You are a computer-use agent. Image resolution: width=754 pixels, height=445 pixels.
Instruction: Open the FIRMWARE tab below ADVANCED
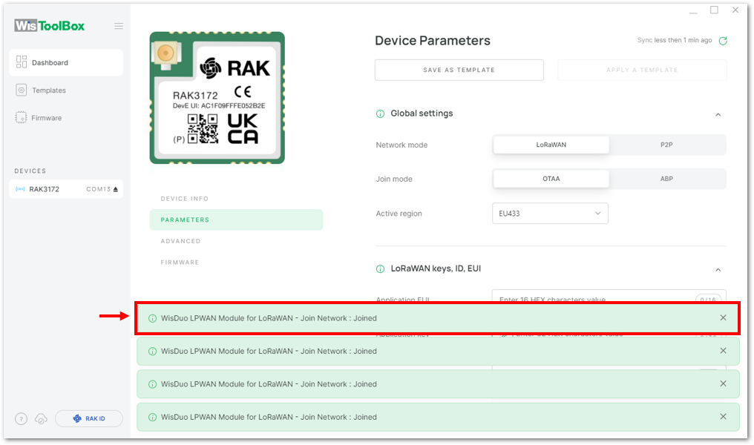point(180,263)
